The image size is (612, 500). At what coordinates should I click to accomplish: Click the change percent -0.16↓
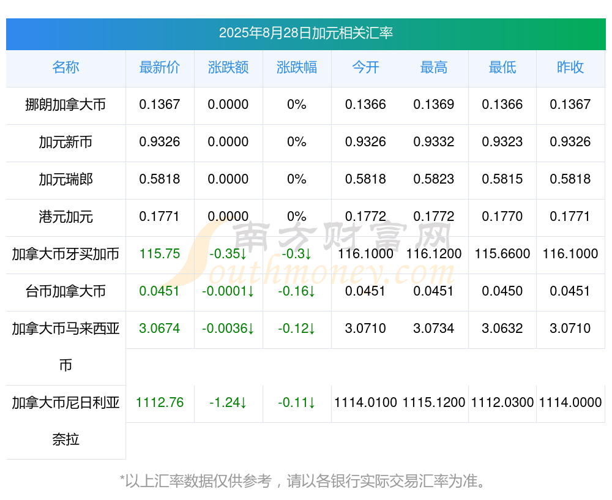(297, 291)
